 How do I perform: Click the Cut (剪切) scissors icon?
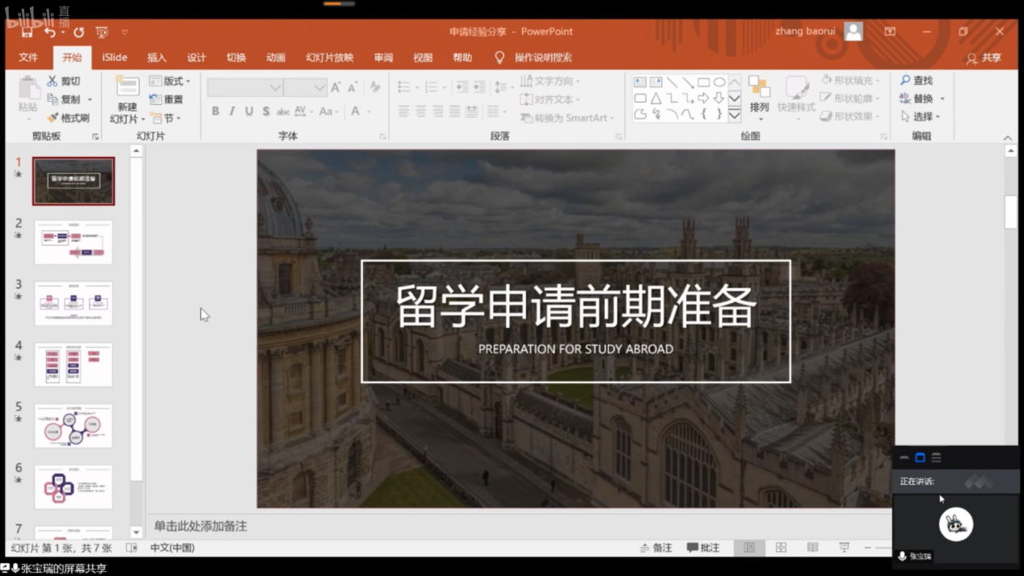[x=53, y=82]
